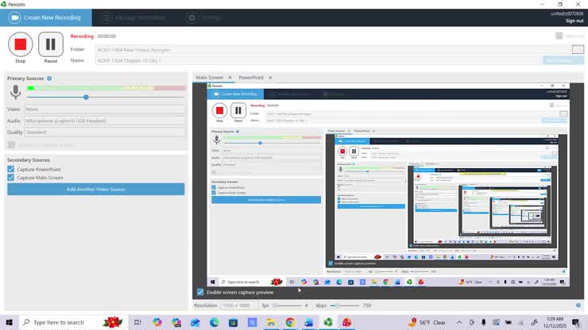The height and width of the screenshot is (330, 588).
Task: Click the camera icon beside Create New Recording
Action: (14, 17)
